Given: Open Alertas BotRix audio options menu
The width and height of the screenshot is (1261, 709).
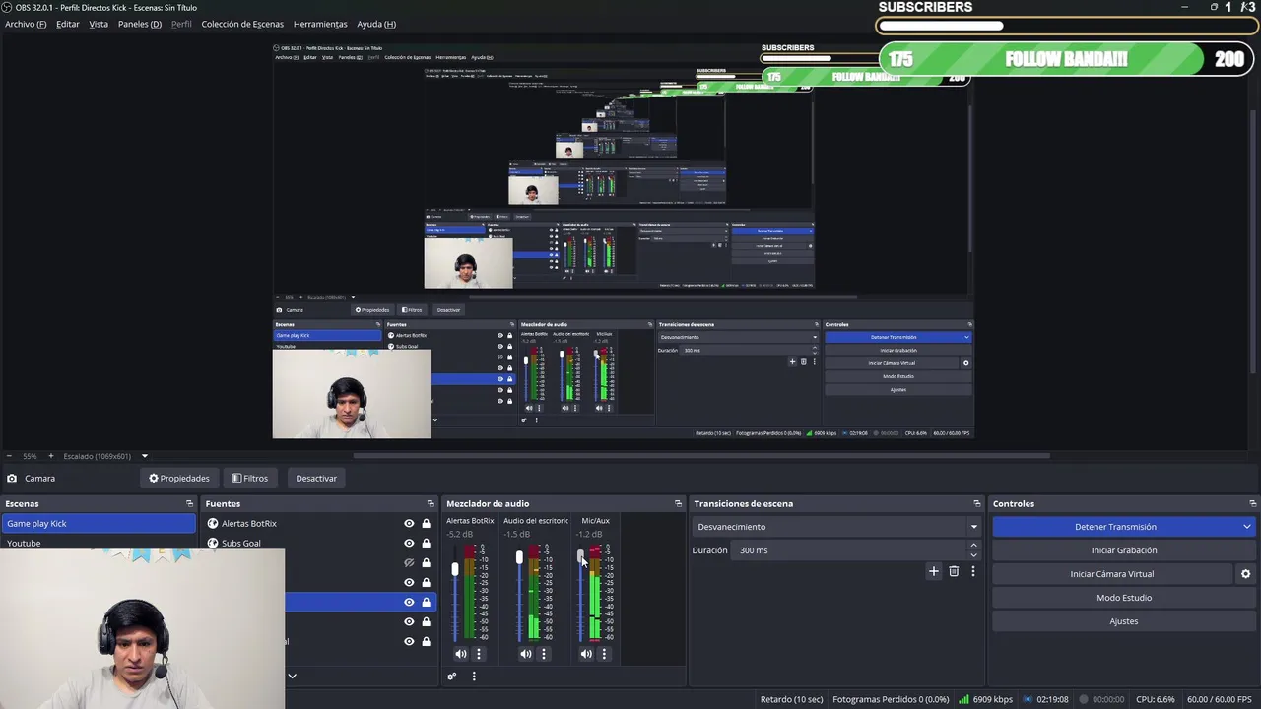Looking at the screenshot, I should point(479,654).
